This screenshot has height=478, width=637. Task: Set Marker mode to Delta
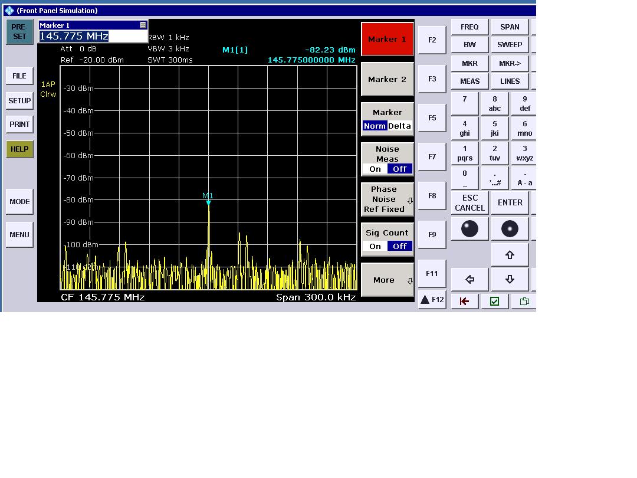(399, 126)
